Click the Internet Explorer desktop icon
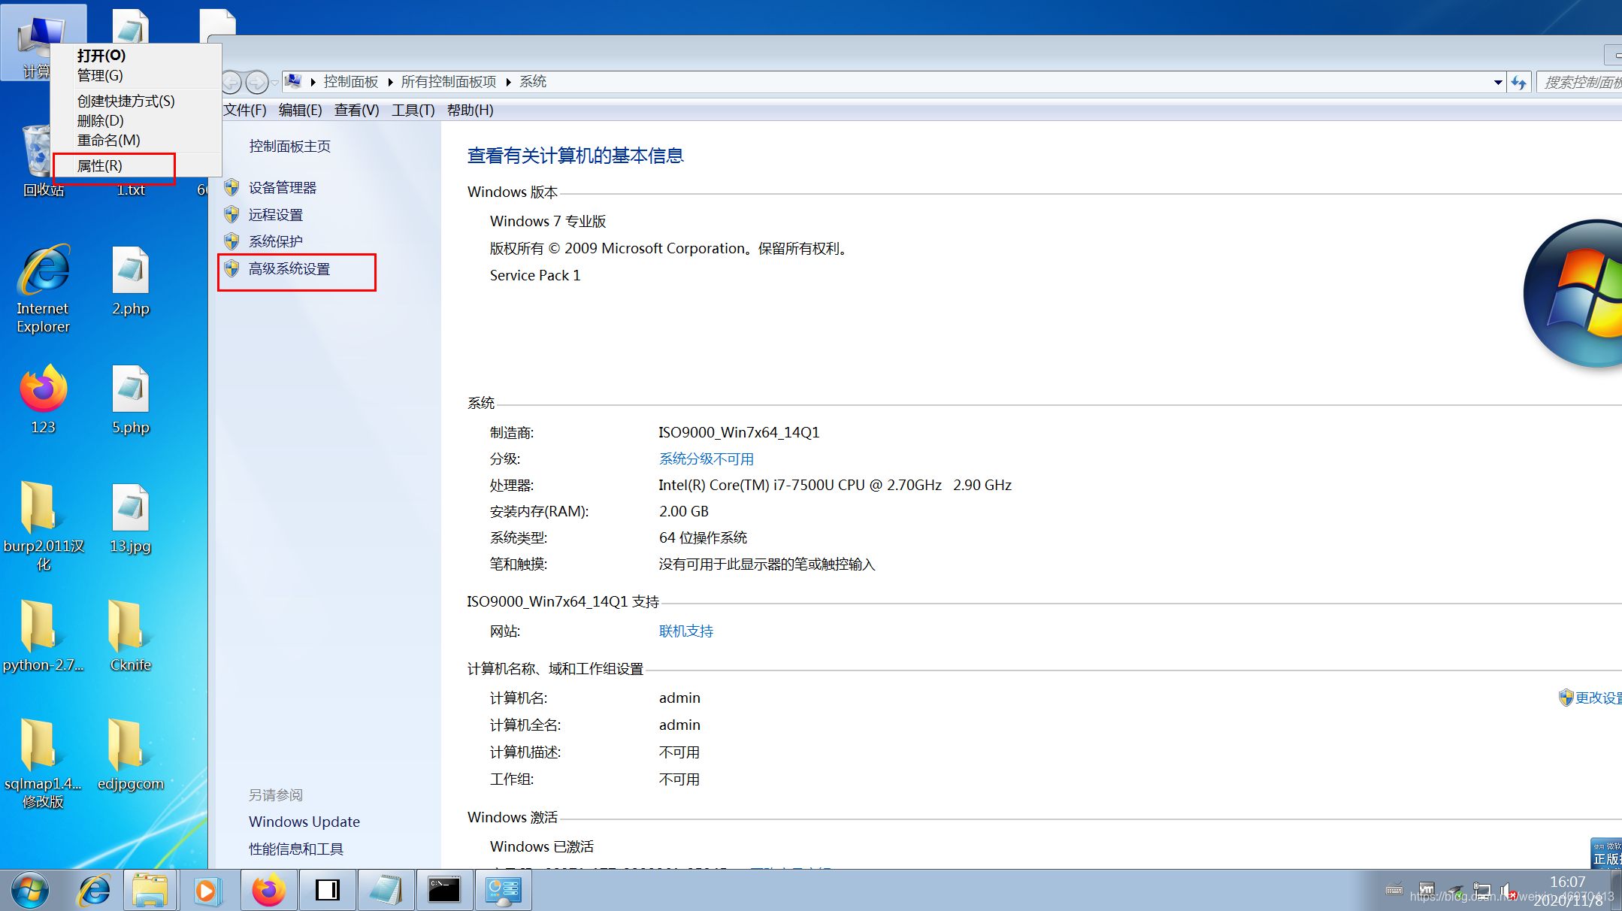 (44, 271)
